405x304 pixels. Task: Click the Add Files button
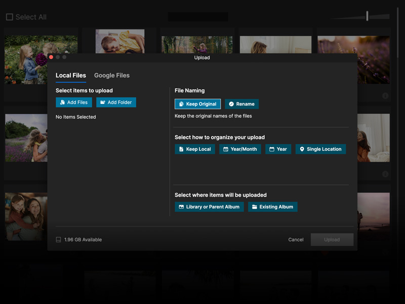(x=74, y=102)
